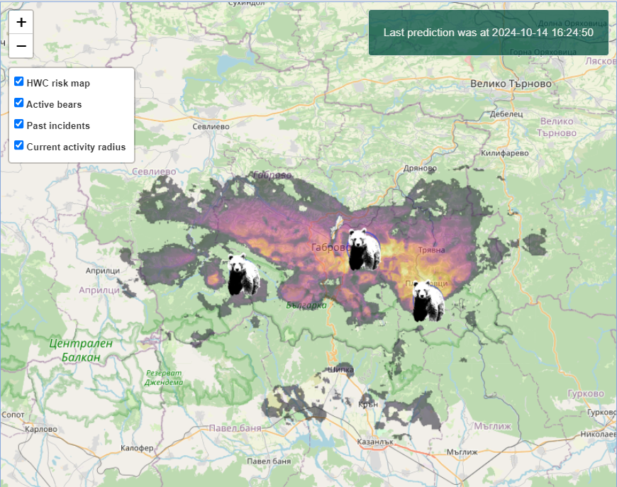Viewport: 617px width, 487px height.
Task: Click the Трявна town label
Action: click(x=431, y=250)
